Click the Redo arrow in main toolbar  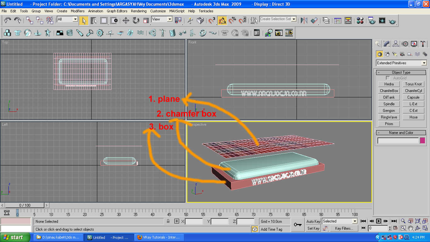pos(18,20)
